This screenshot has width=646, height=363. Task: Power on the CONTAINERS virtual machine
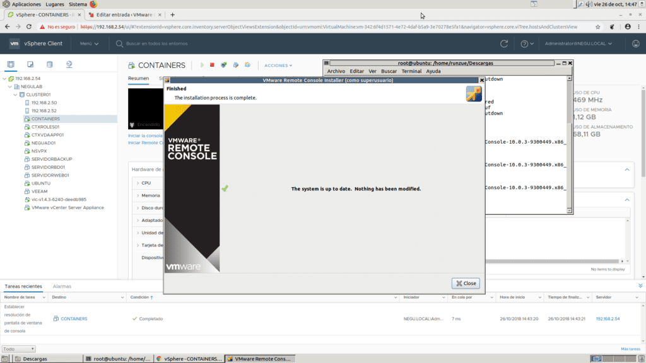pyautogui.click(x=202, y=65)
